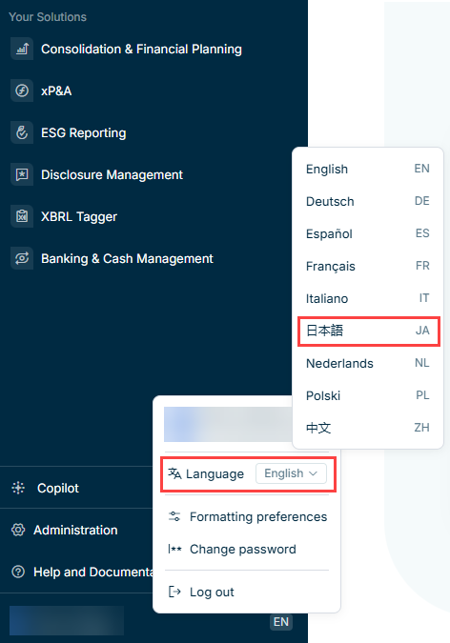This screenshot has width=450, height=643.
Task: Select Nederlands from the language list
Action: [368, 363]
